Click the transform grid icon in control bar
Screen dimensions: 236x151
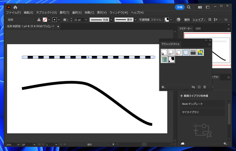pyautogui.click(x=210, y=20)
